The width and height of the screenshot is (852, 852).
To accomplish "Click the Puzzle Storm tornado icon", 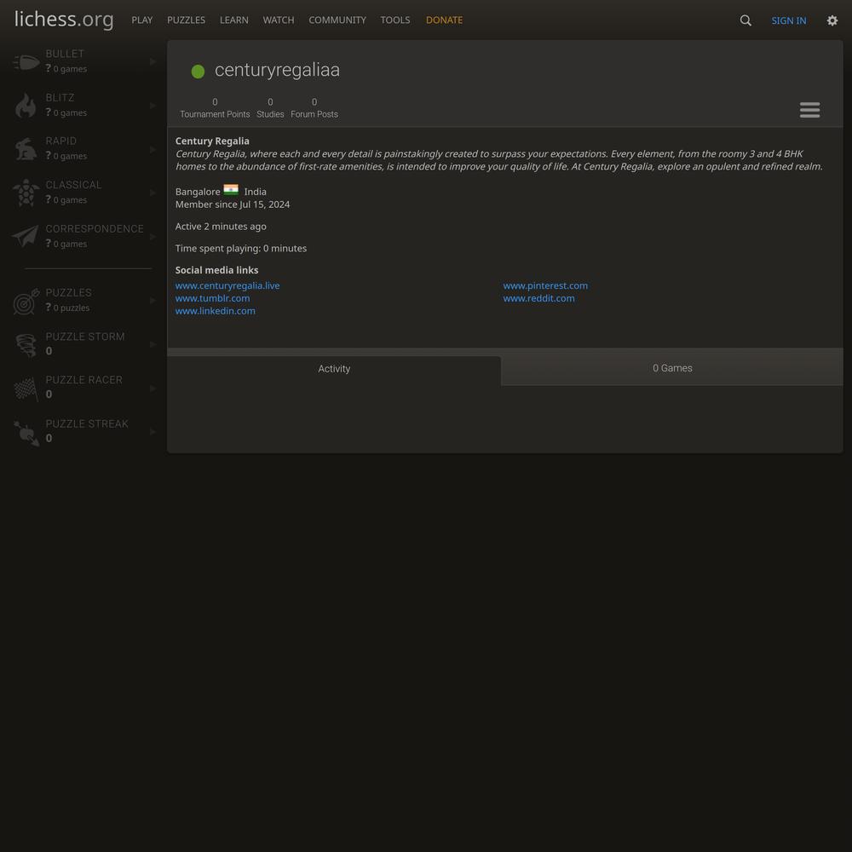I will point(26,344).
